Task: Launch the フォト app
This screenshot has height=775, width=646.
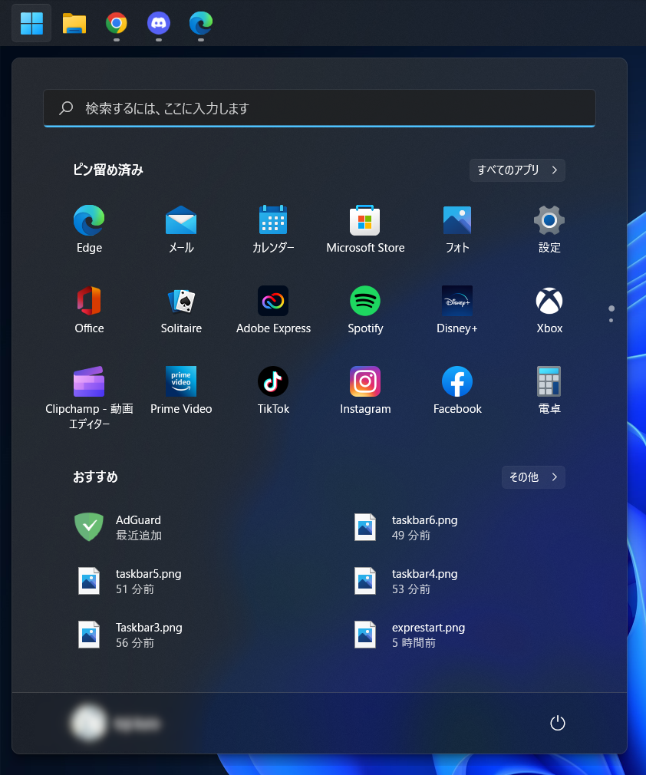Action: point(457,229)
